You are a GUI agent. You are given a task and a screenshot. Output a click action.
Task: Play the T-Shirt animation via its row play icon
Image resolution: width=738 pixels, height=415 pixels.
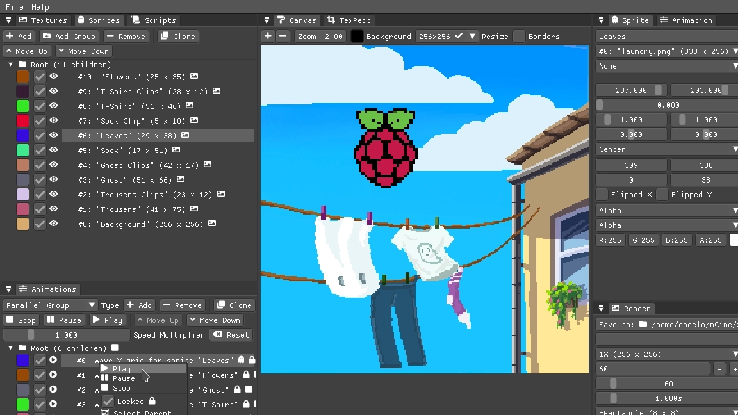pos(53,404)
